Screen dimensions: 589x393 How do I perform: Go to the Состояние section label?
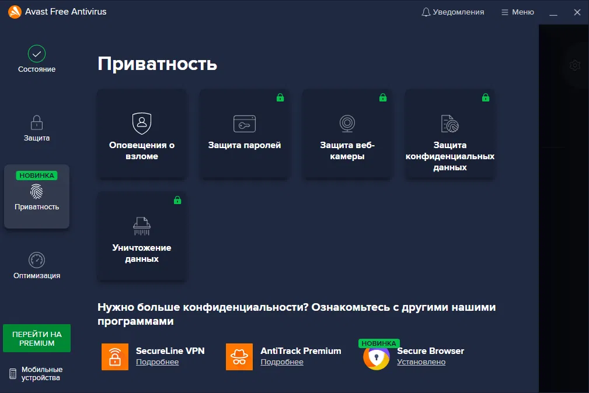click(x=37, y=69)
